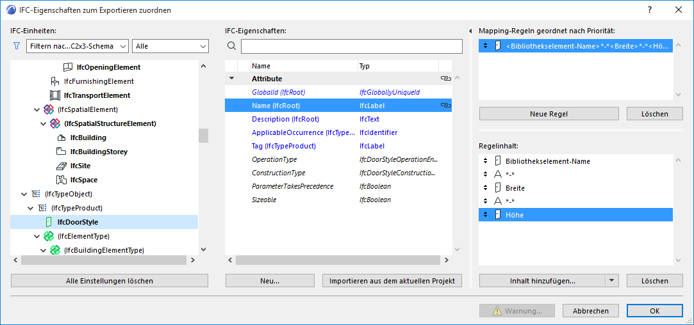Click the filter funnel icon
The image size is (694, 325).
click(x=17, y=46)
